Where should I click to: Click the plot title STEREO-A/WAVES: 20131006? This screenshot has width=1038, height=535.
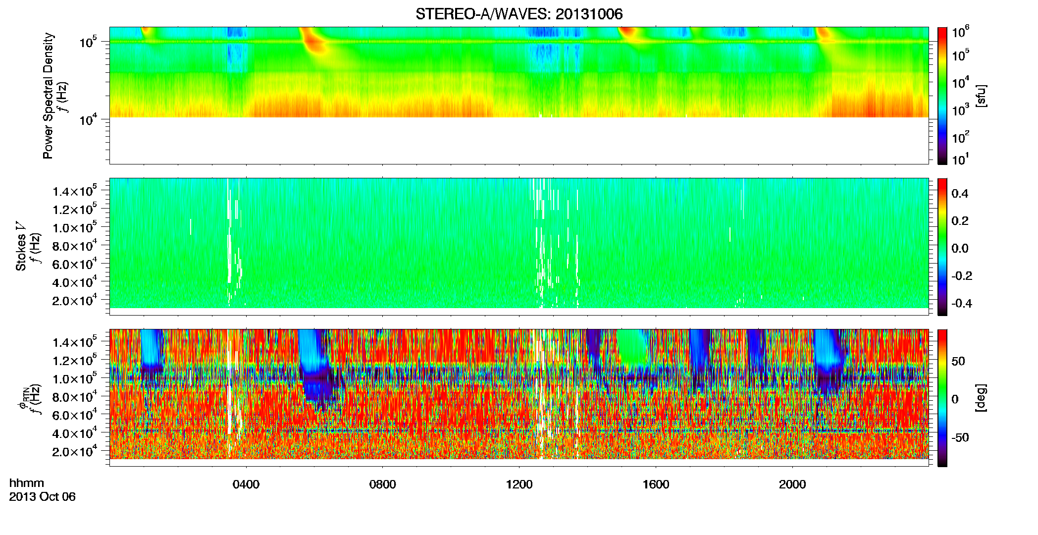click(x=519, y=14)
